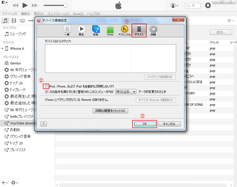Click the help question mark button

(43, 124)
